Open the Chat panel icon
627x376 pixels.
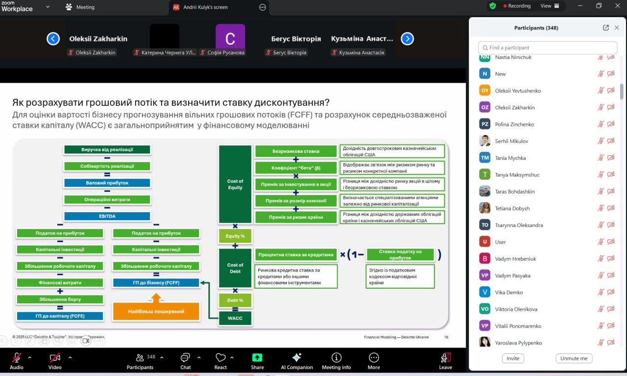click(185, 358)
